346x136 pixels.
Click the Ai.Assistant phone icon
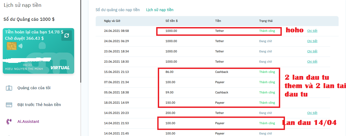pyautogui.click(x=9, y=122)
